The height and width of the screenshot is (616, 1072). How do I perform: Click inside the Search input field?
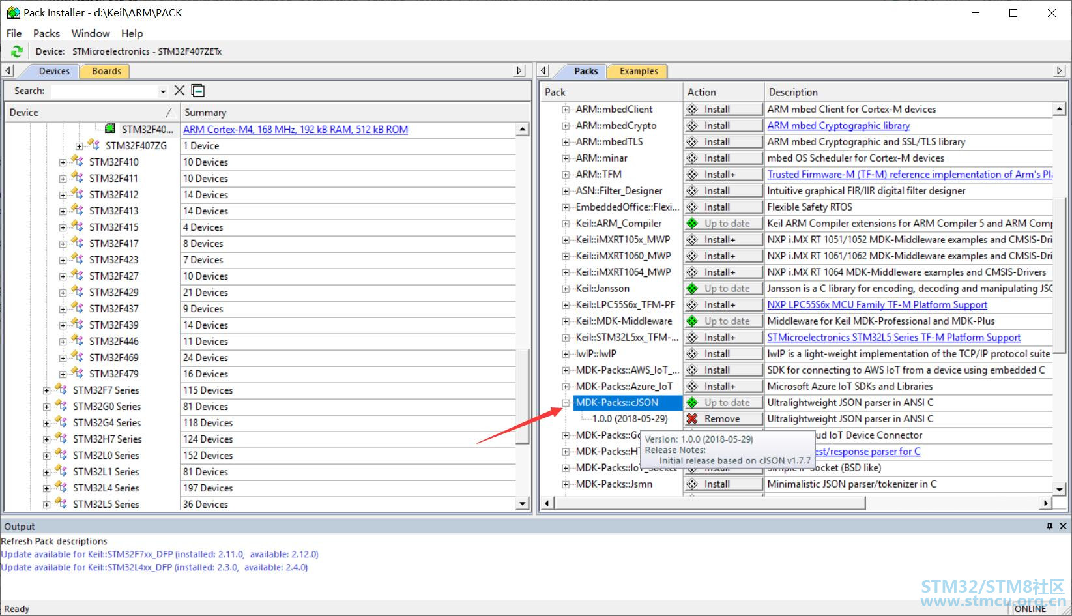click(104, 91)
